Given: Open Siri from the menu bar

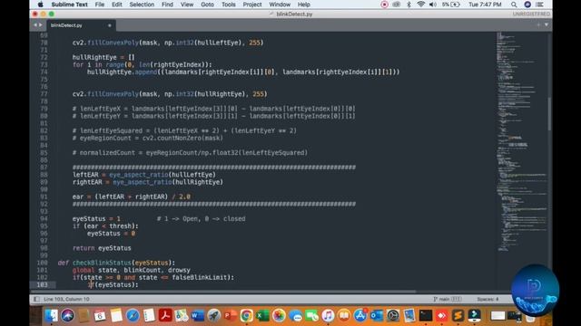Looking at the screenshot, I should [x=527, y=5].
